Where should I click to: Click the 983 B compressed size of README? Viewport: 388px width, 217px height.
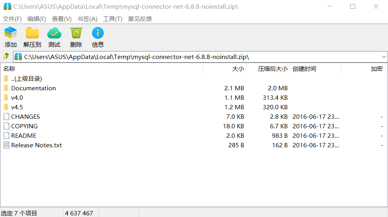pos(280,135)
